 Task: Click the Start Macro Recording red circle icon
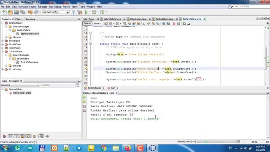coord(174,24)
